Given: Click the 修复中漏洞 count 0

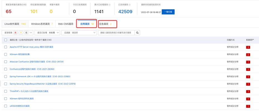Looking at the screenshot, I should pos(51,12).
